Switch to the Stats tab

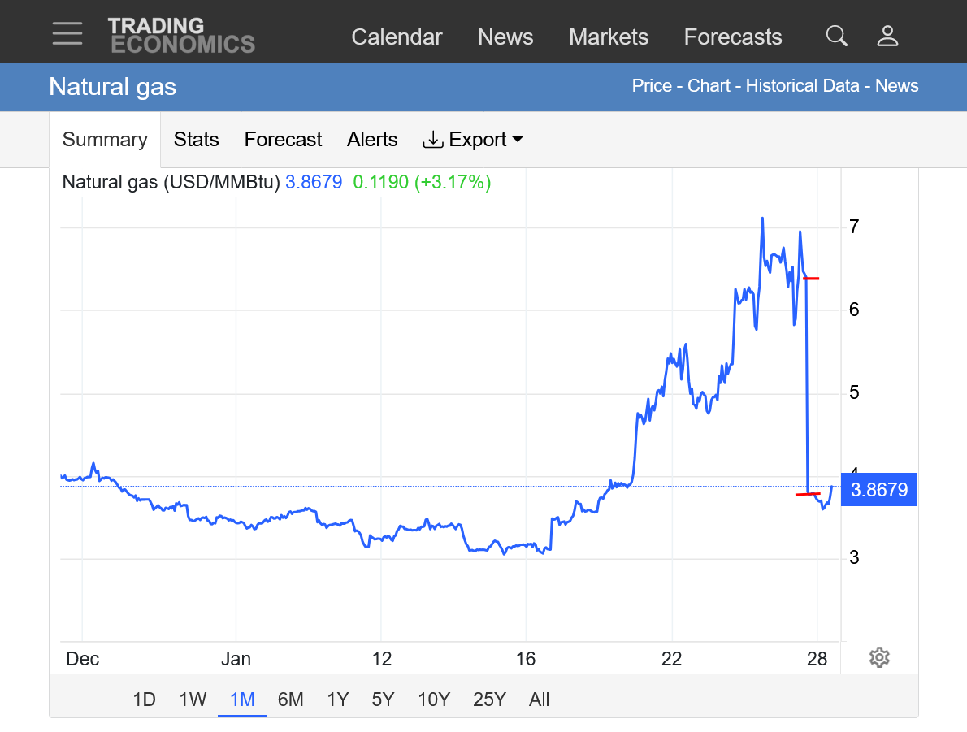pyautogui.click(x=196, y=140)
